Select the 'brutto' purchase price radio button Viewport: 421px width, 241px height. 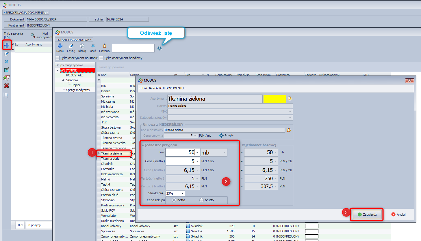pyautogui.click(x=202, y=200)
